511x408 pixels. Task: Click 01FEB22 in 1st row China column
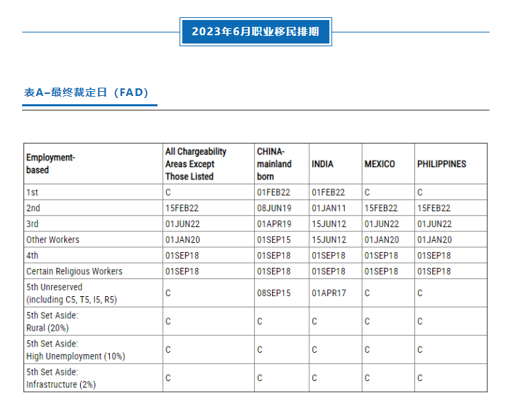click(273, 193)
